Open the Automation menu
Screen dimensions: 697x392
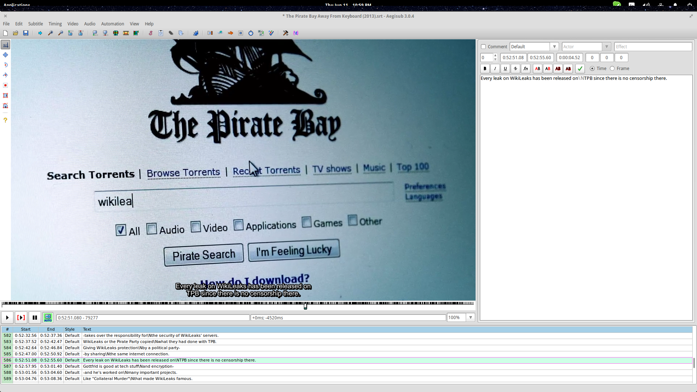pyautogui.click(x=113, y=24)
